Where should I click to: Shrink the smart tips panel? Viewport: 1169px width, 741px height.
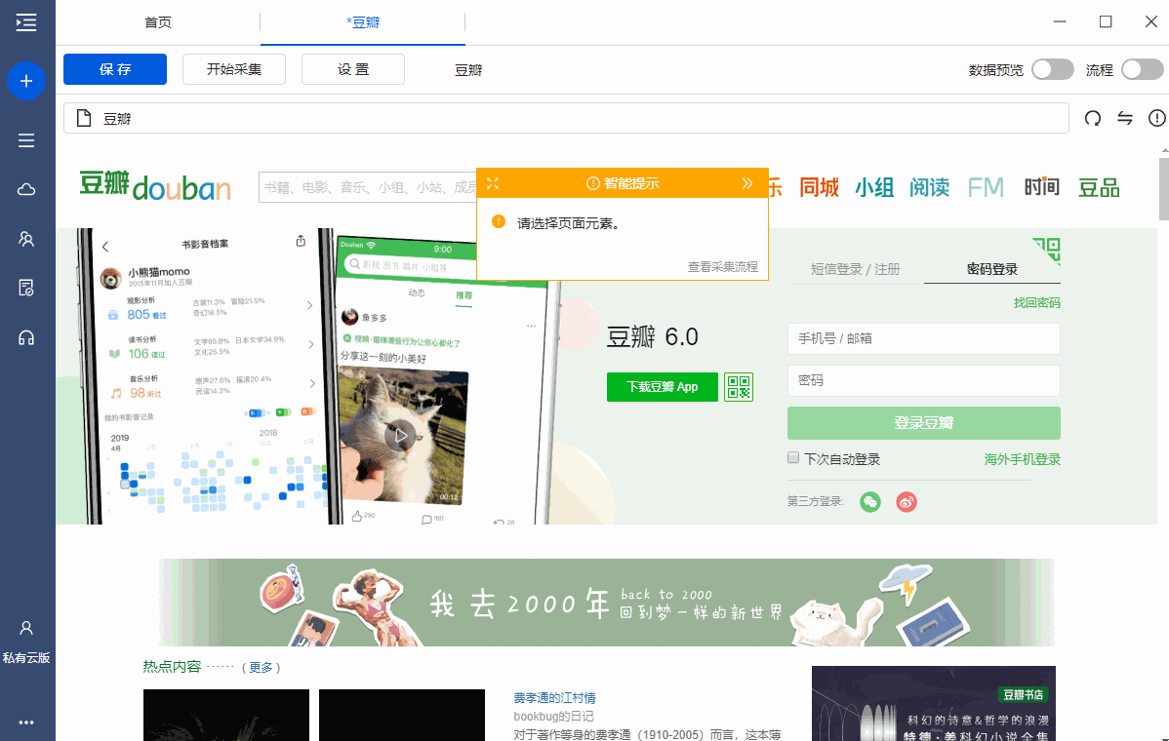click(x=493, y=183)
